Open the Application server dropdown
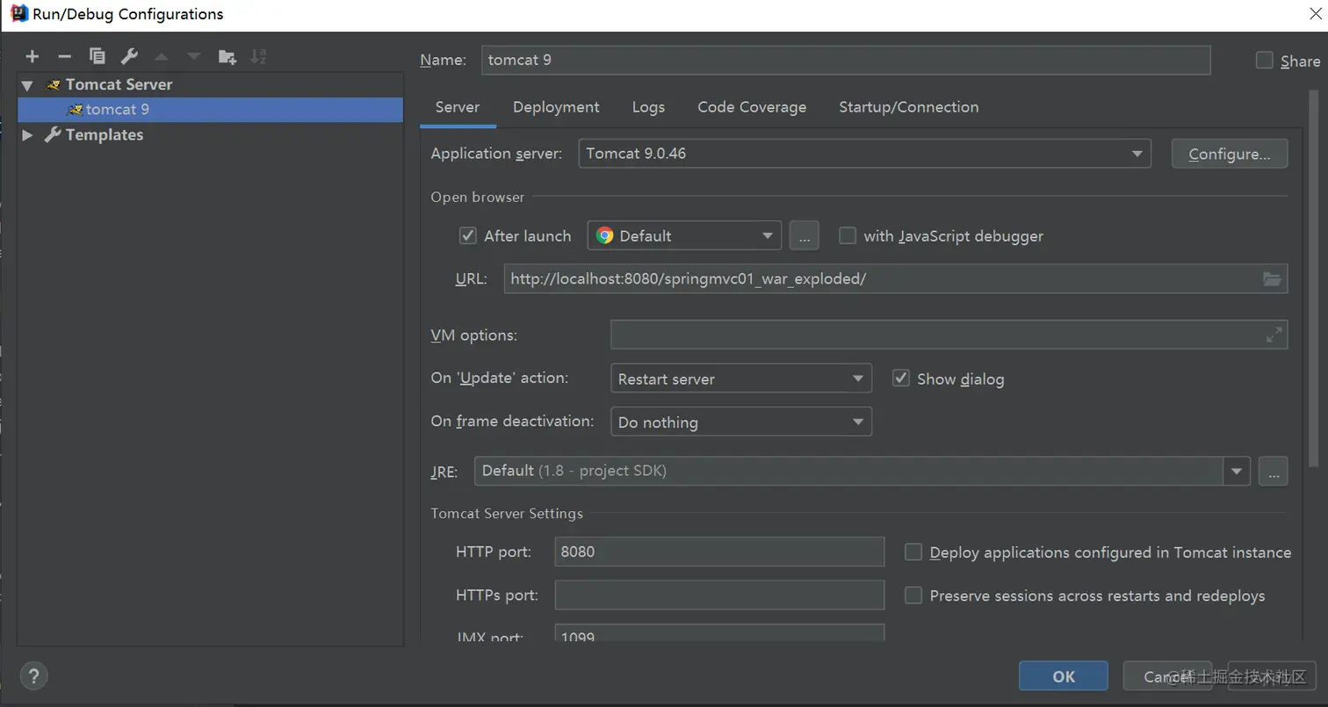Screen dimensions: 1328x707 pos(863,154)
